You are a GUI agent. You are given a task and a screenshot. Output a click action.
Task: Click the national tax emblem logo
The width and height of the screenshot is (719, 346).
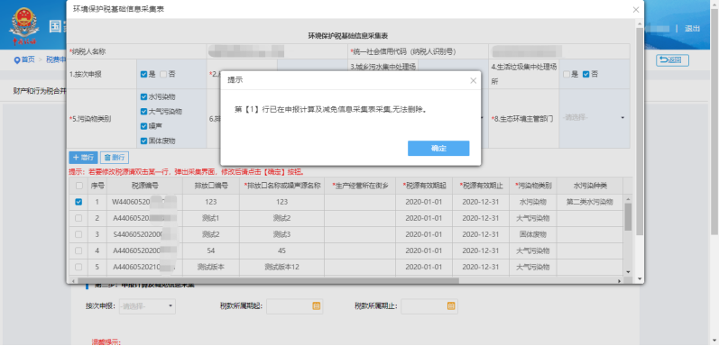(x=23, y=26)
